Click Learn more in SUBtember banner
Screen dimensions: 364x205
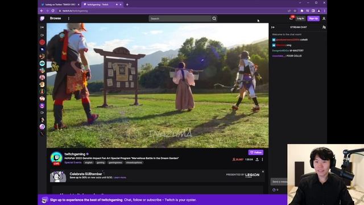coord(120,177)
